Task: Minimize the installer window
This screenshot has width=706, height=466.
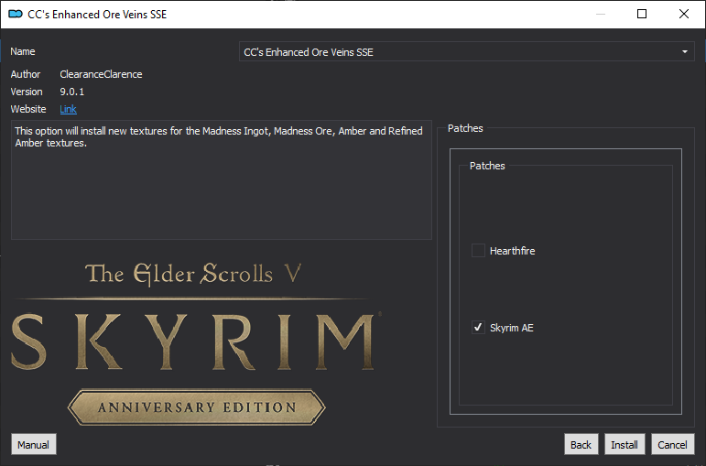Action: coord(601,14)
